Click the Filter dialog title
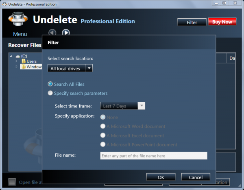The width and height of the screenshot is (244, 190). click(53, 43)
